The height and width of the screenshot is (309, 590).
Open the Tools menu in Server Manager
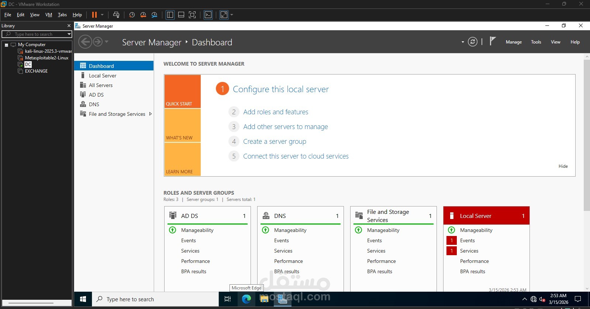click(x=536, y=42)
